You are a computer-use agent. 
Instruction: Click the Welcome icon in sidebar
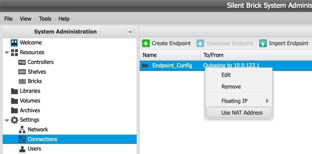click(x=14, y=42)
